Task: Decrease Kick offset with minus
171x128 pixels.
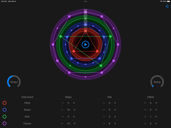Action: [145, 117]
